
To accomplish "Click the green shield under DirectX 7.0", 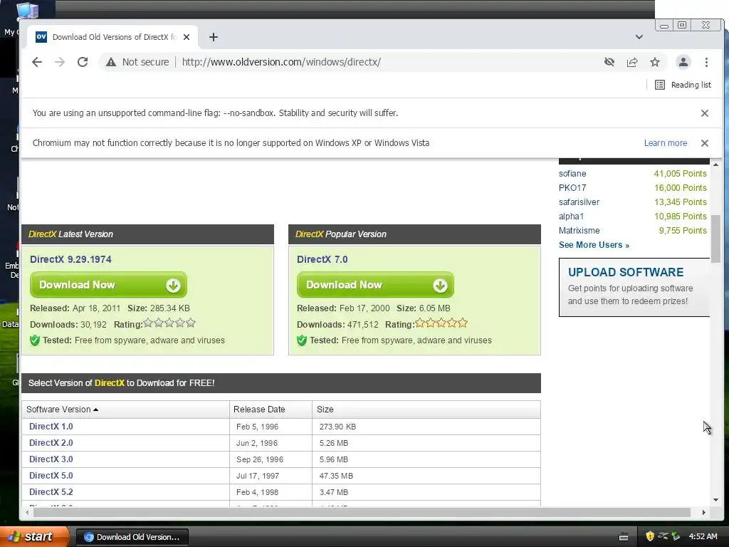I will pyautogui.click(x=302, y=340).
